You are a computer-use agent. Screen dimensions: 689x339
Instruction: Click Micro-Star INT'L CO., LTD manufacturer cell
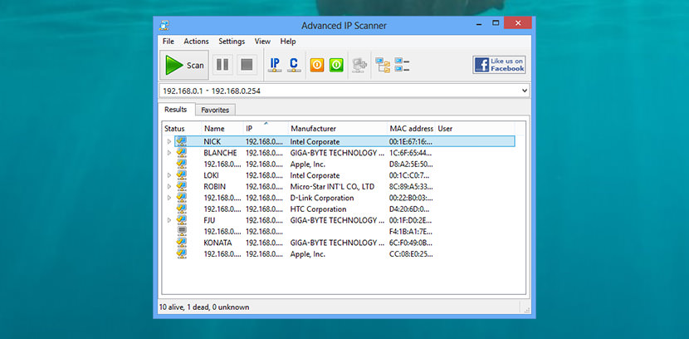332,186
